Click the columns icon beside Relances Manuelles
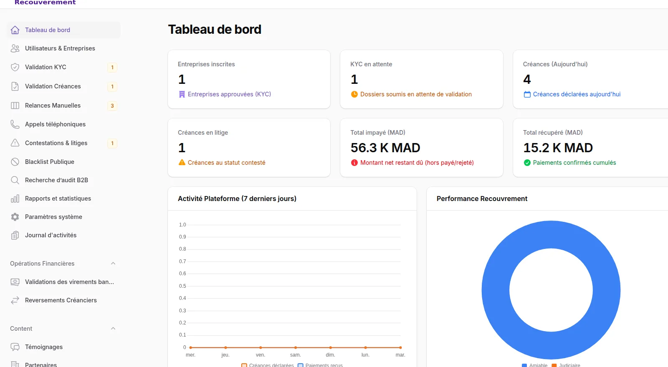Screen dimensions: 668x367 (x=15, y=106)
